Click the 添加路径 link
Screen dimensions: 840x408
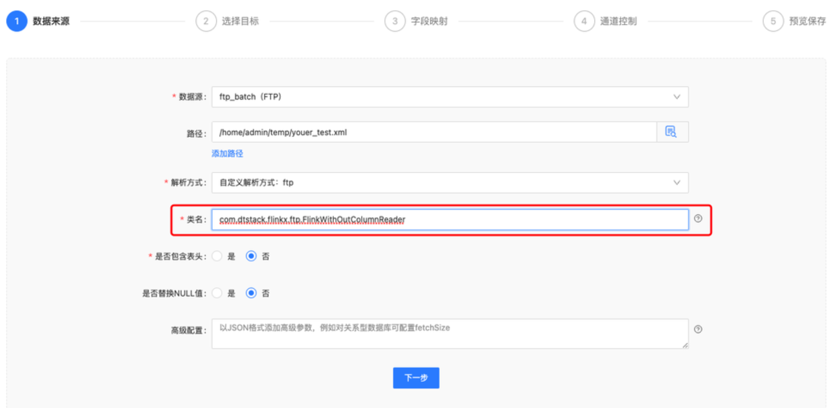227,154
